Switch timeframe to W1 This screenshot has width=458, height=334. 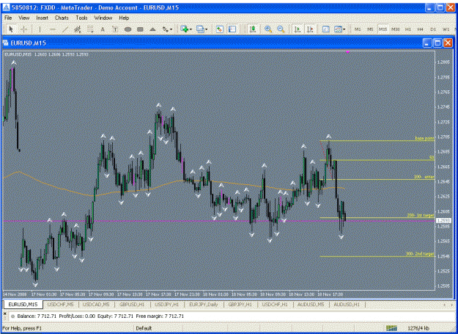click(446, 29)
